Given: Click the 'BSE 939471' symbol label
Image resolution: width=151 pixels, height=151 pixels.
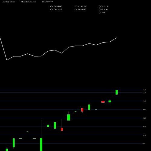Looking at the screenshot, I should click(x=47, y=2).
